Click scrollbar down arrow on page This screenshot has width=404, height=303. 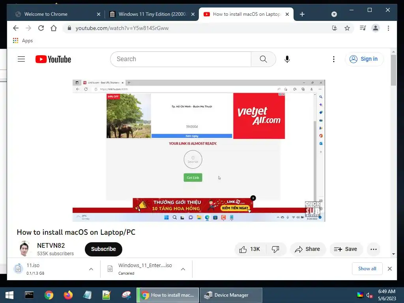coord(393,254)
